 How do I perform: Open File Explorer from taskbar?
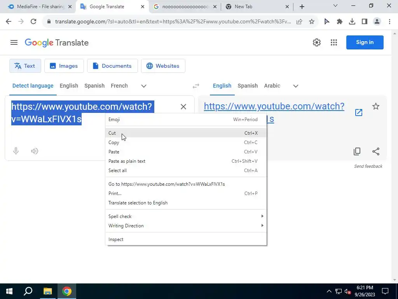click(x=47, y=291)
